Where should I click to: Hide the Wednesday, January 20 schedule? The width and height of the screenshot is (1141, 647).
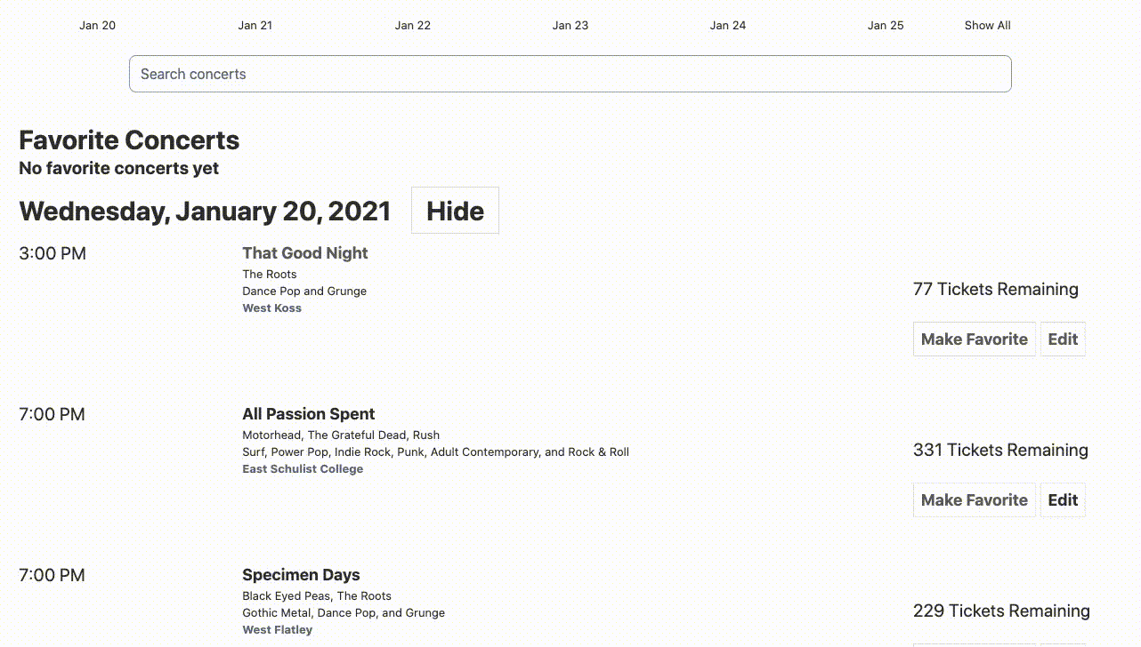(455, 211)
